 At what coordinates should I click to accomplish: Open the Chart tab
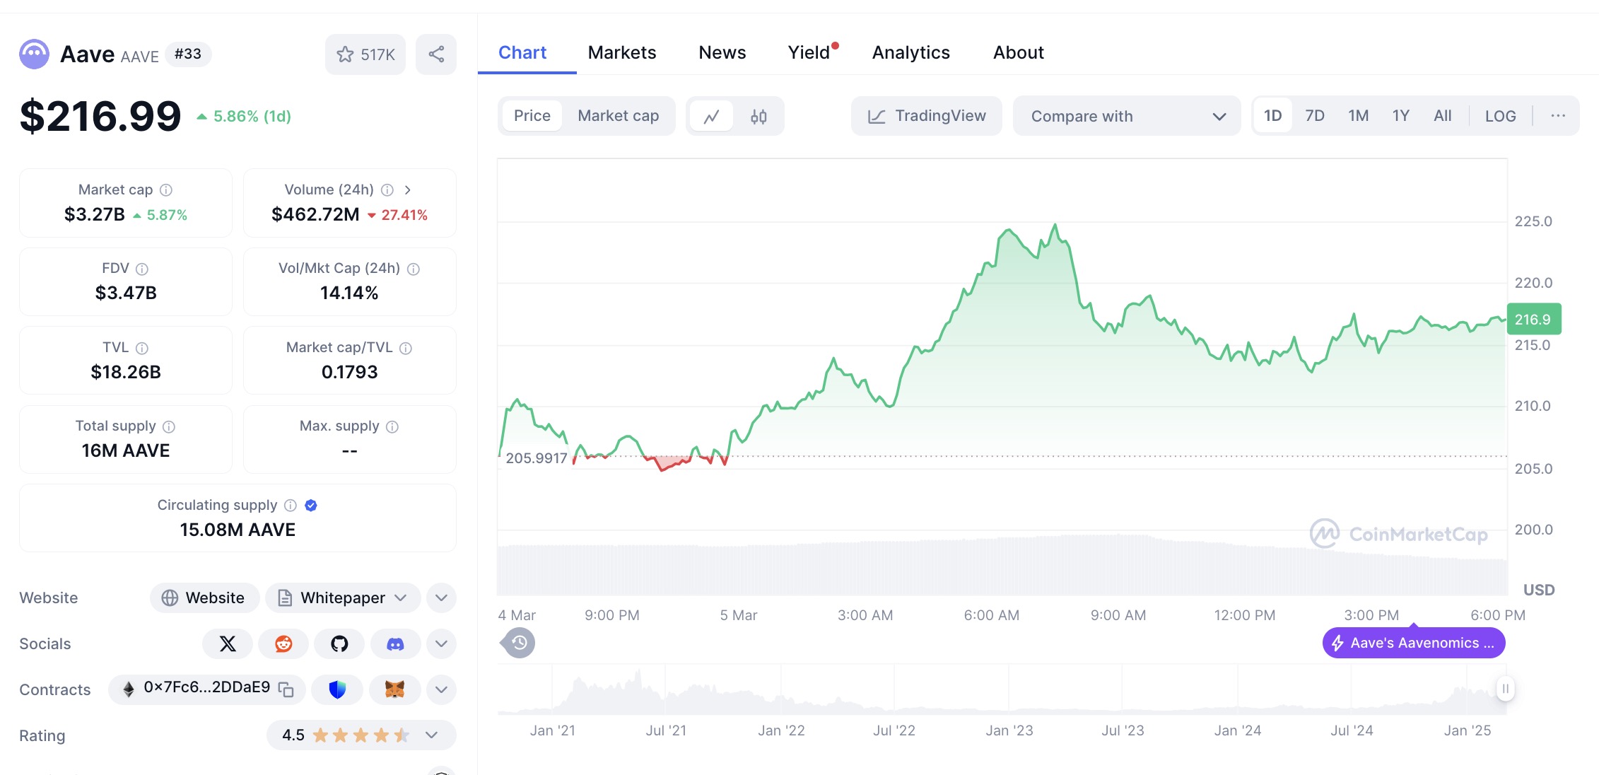522,53
